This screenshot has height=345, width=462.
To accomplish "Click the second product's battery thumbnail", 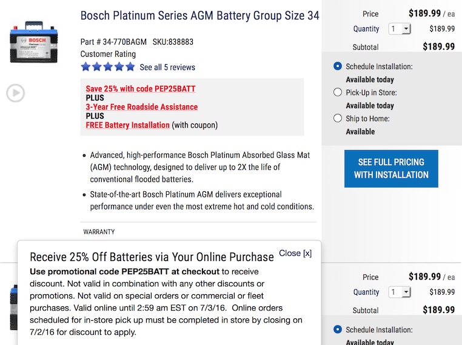I will click(14, 307).
